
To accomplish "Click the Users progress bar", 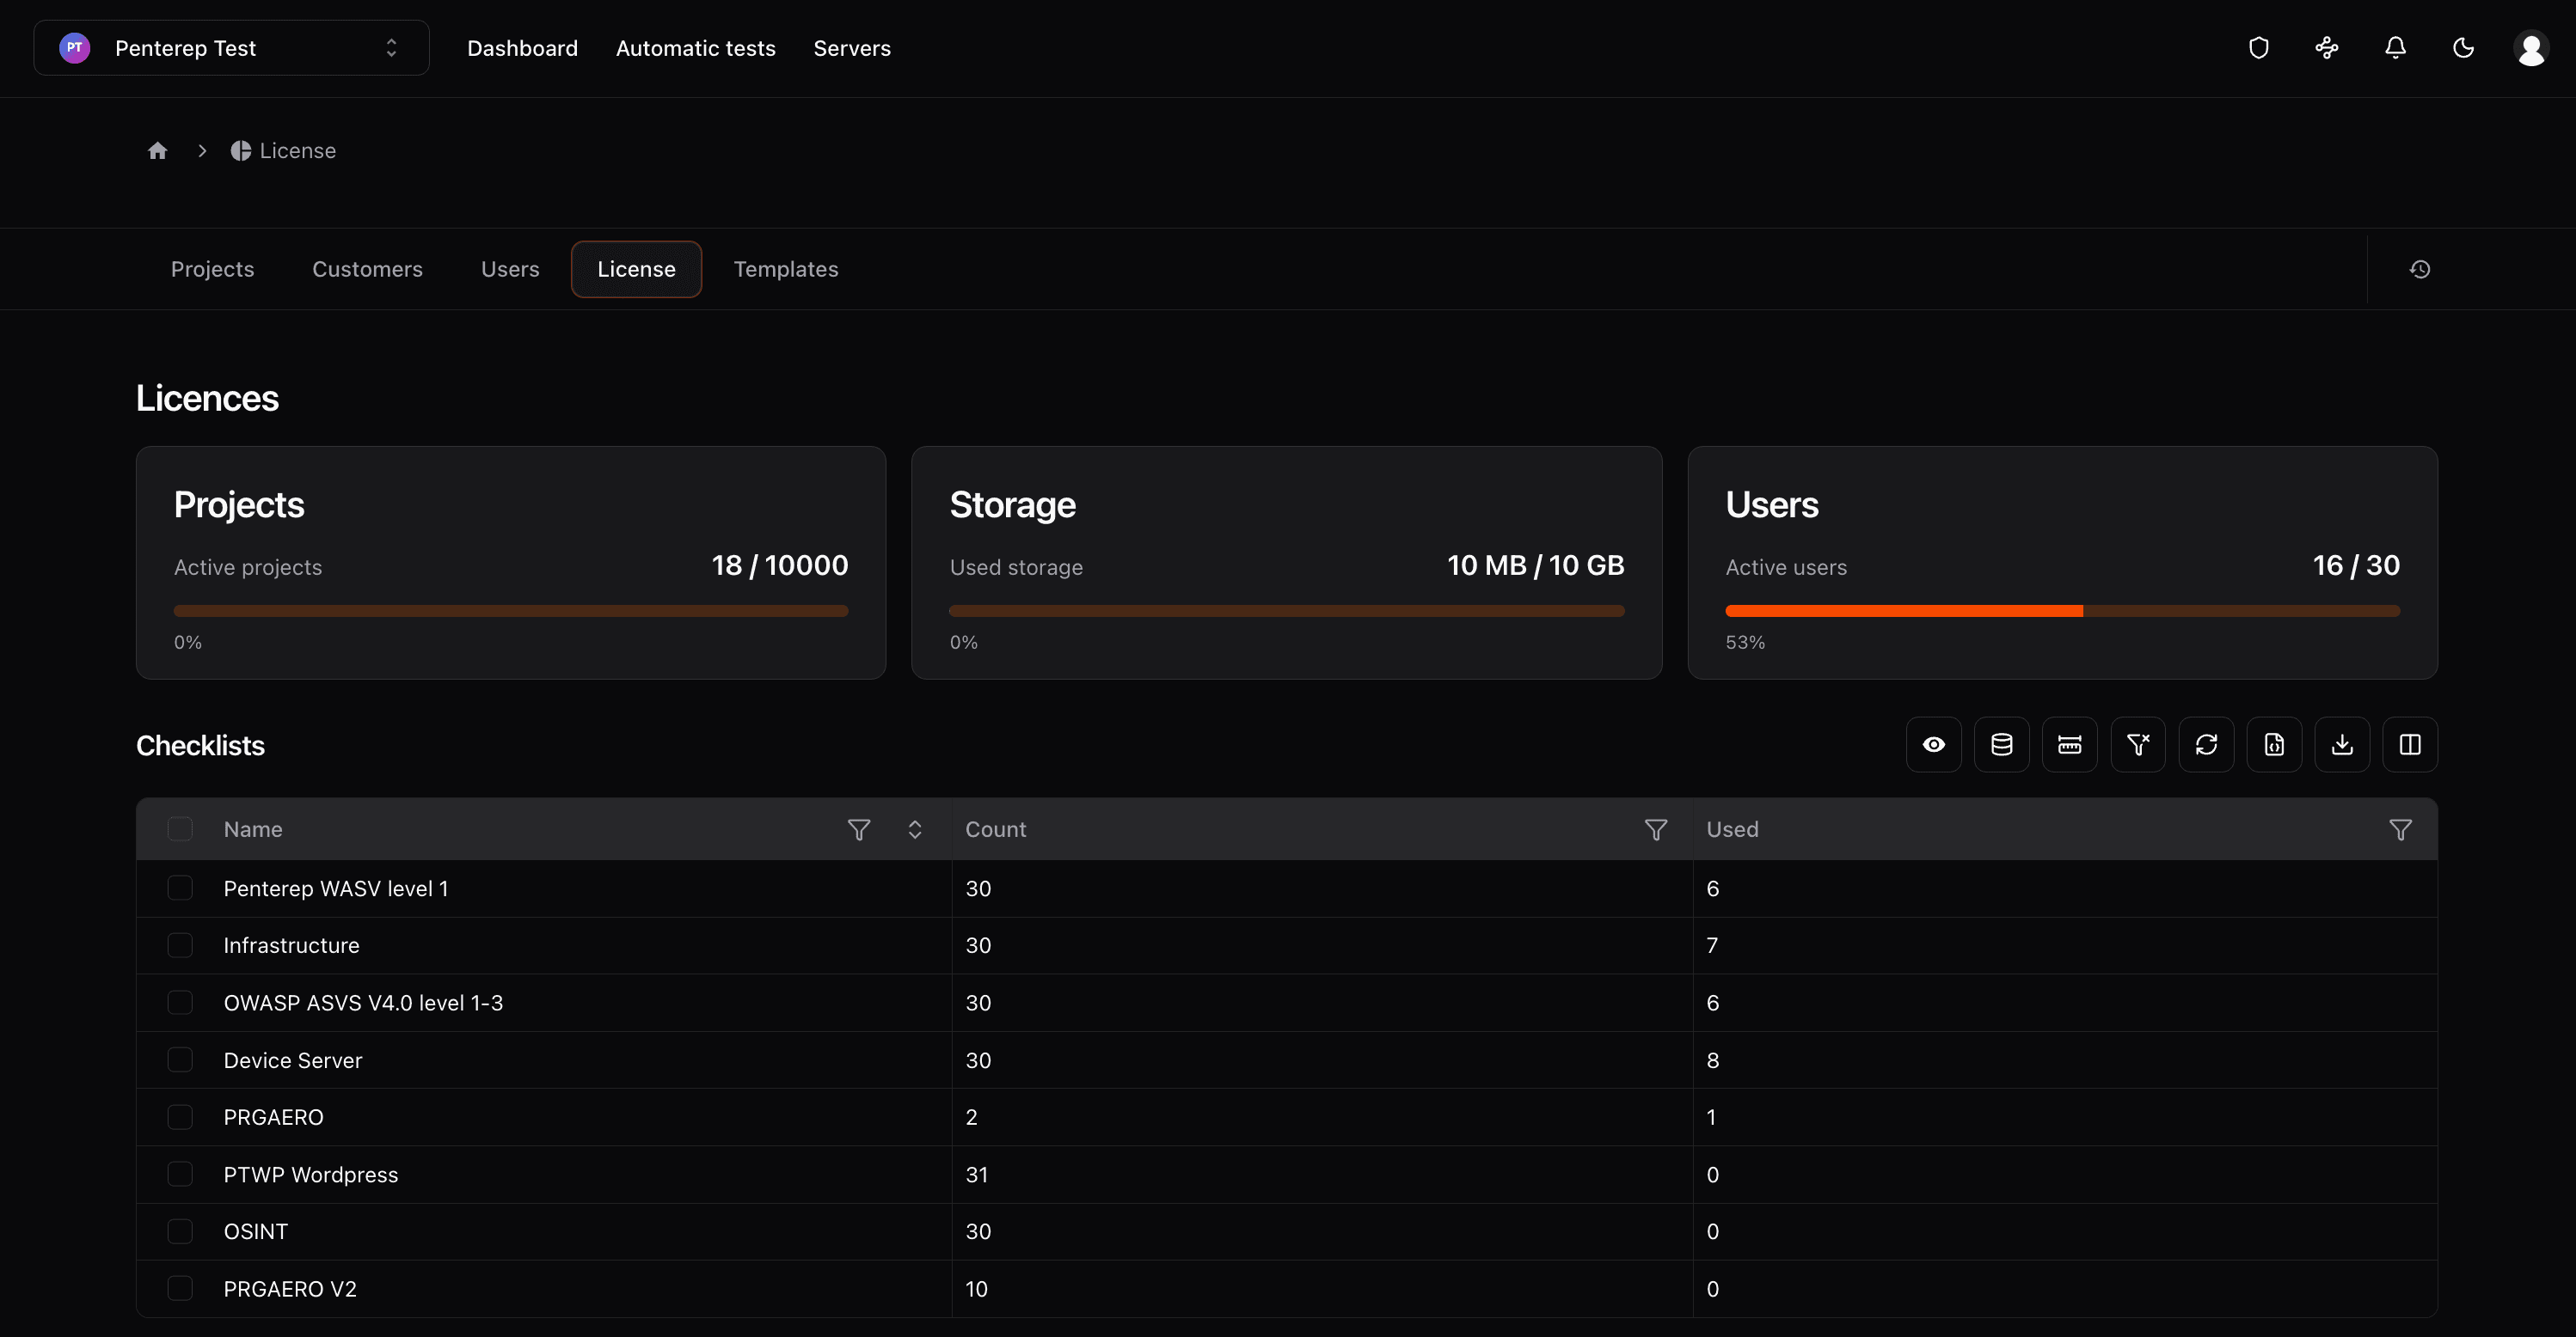I will click(x=2062, y=611).
